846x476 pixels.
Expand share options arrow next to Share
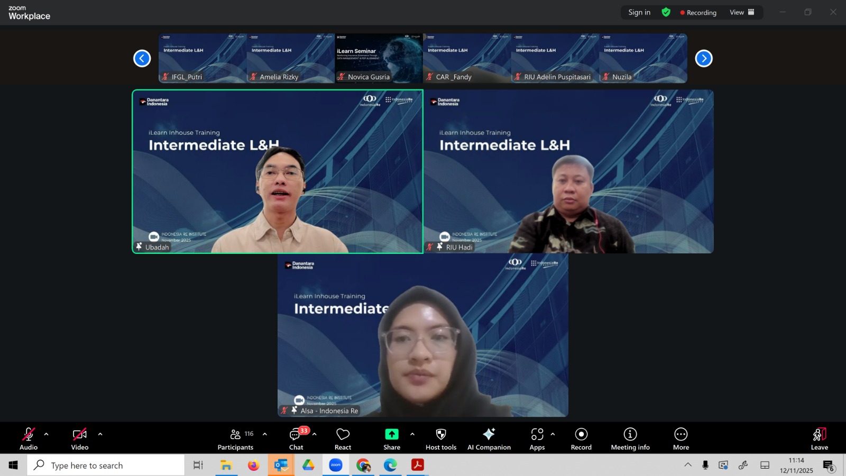coord(412,434)
